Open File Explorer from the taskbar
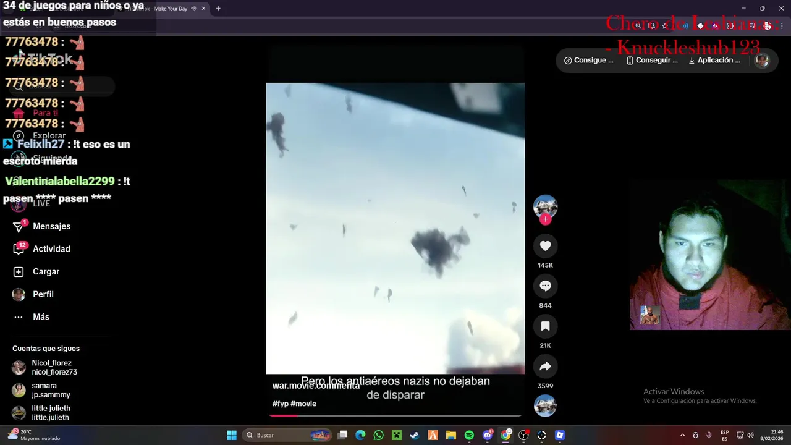Screen dimensions: 791x445 [451, 435]
